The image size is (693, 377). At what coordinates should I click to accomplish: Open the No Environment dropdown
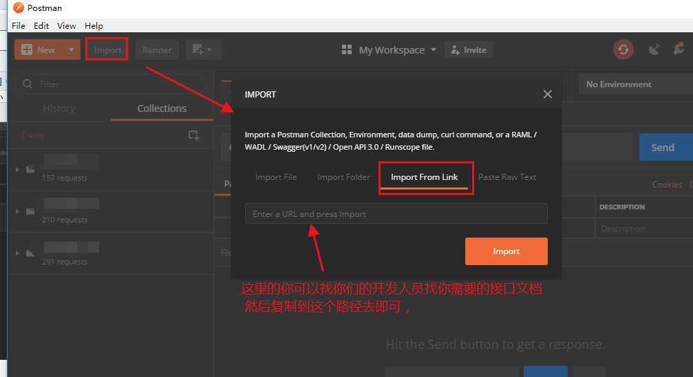[x=636, y=84]
